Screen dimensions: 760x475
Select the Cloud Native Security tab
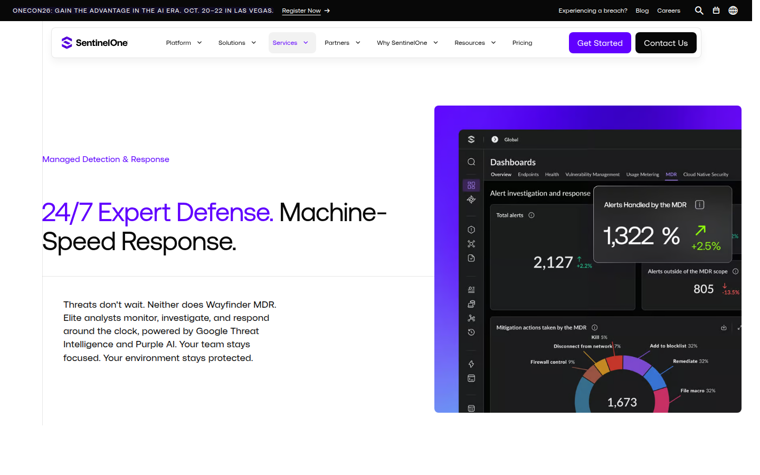click(x=706, y=175)
